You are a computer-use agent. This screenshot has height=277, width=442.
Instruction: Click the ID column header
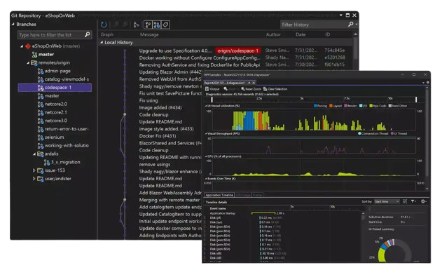327,34
